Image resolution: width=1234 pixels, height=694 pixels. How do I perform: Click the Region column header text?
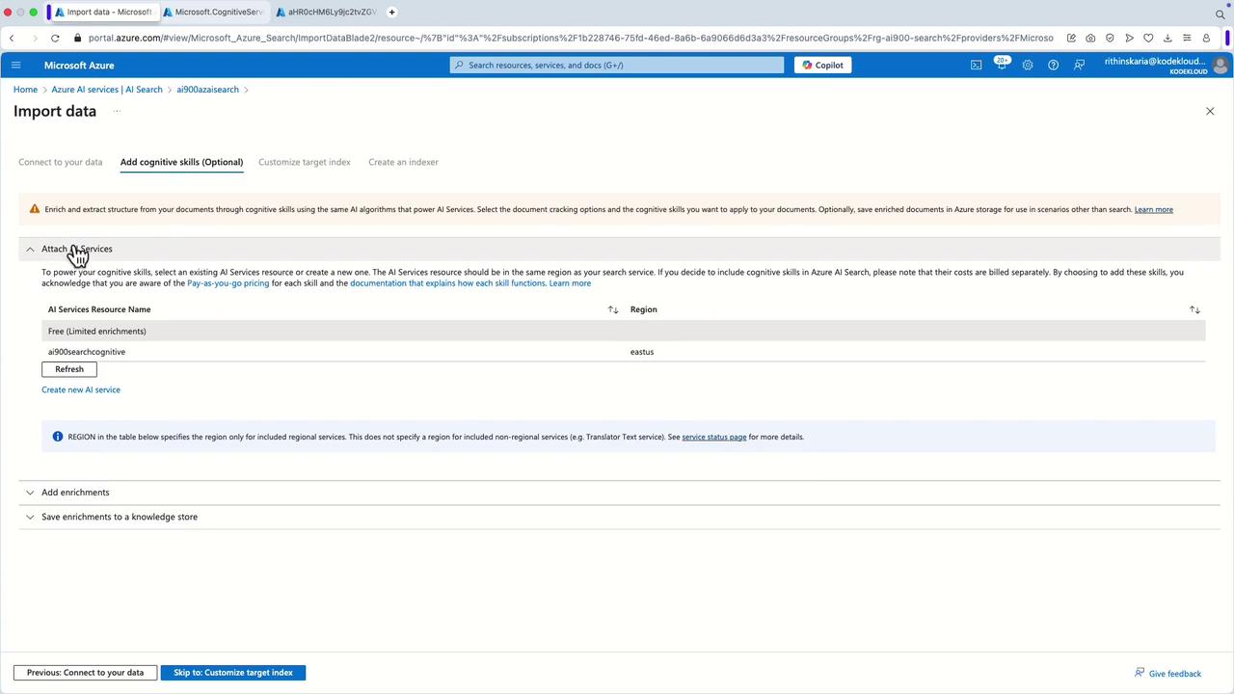pos(644,309)
